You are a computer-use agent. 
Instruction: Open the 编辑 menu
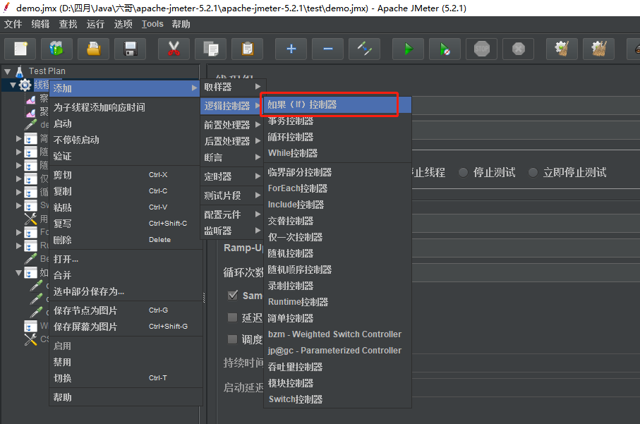tap(40, 24)
